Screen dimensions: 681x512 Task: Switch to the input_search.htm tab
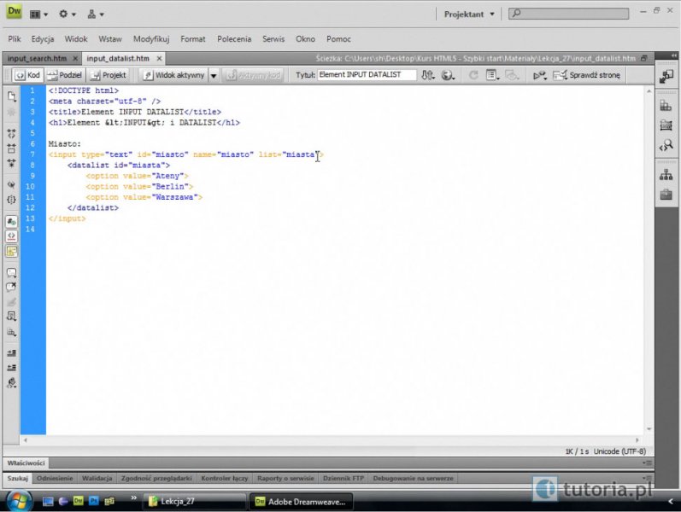(x=37, y=58)
